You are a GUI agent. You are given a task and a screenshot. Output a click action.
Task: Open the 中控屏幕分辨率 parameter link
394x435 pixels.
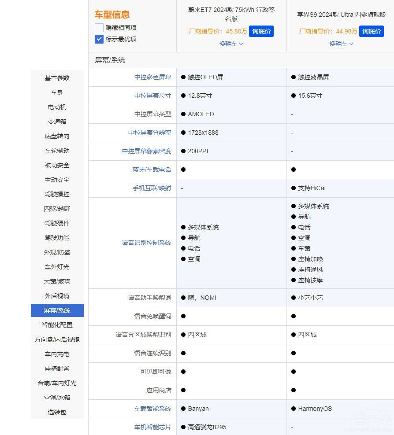tap(149, 133)
